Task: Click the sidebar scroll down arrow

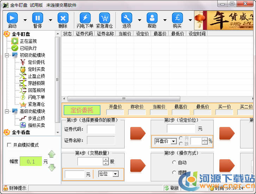Action: [x=58, y=132]
